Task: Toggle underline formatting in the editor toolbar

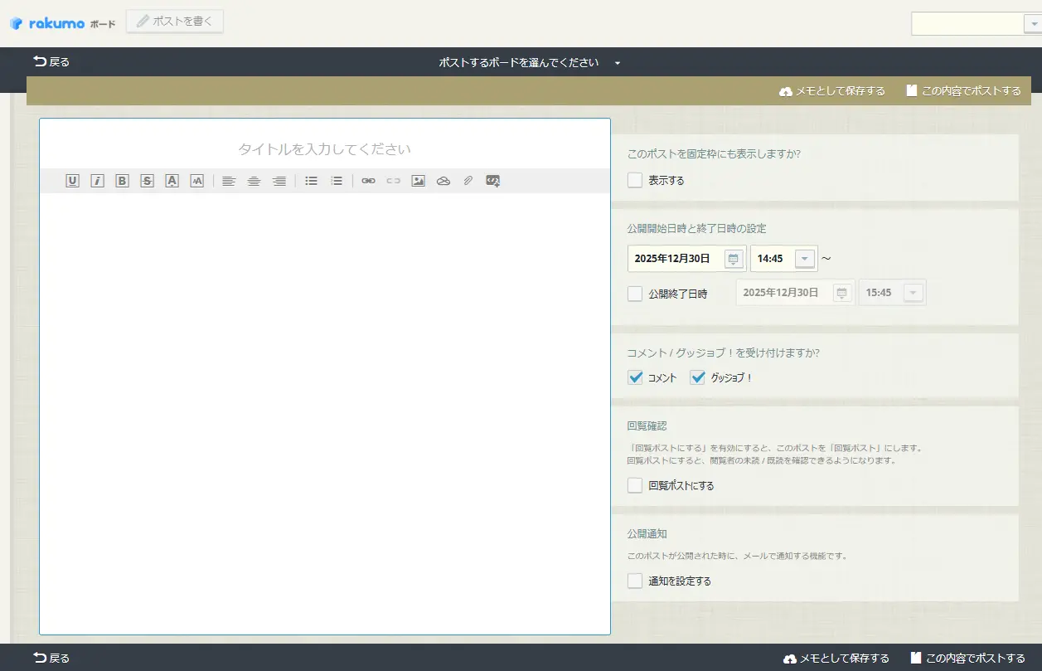Action: [x=72, y=181]
